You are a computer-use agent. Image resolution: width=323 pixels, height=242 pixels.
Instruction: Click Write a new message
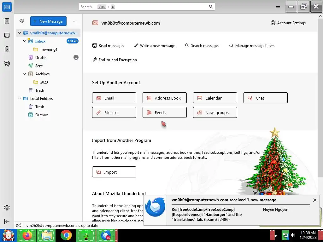click(155, 45)
